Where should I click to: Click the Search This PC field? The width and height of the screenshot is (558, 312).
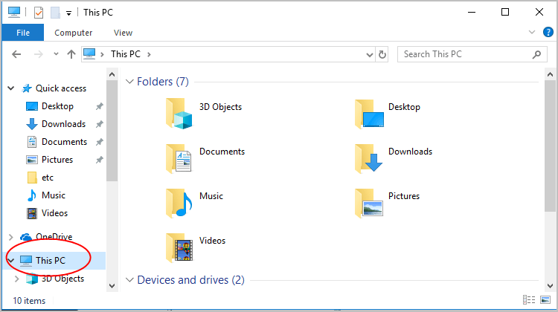tap(472, 54)
